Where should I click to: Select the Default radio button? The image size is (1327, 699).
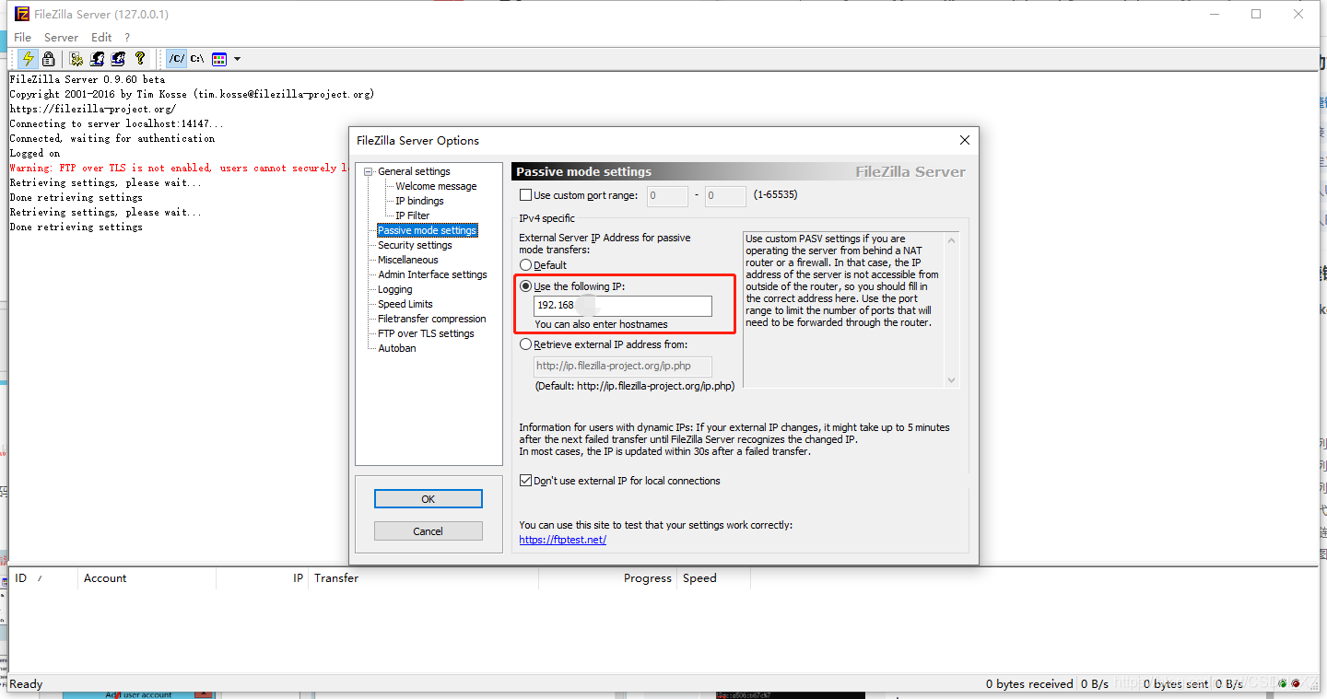pyautogui.click(x=526, y=265)
